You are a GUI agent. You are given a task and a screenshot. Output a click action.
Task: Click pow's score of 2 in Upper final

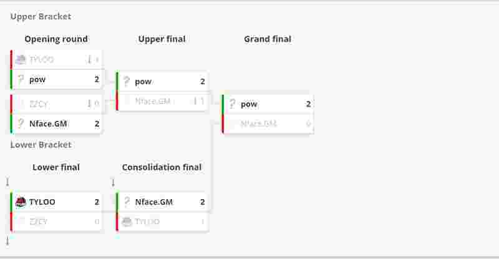click(x=203, y=82)
